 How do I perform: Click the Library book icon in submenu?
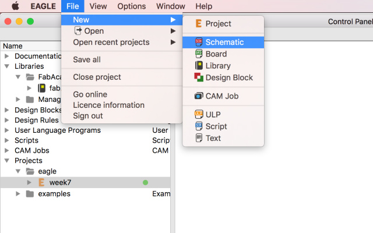coord(199,65)
